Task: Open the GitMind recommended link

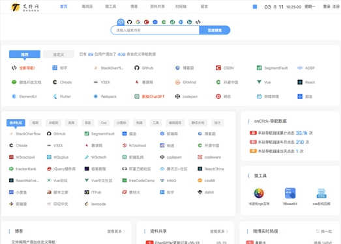Action: pos(186,82)
